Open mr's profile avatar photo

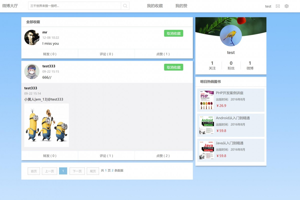(32, 37)
